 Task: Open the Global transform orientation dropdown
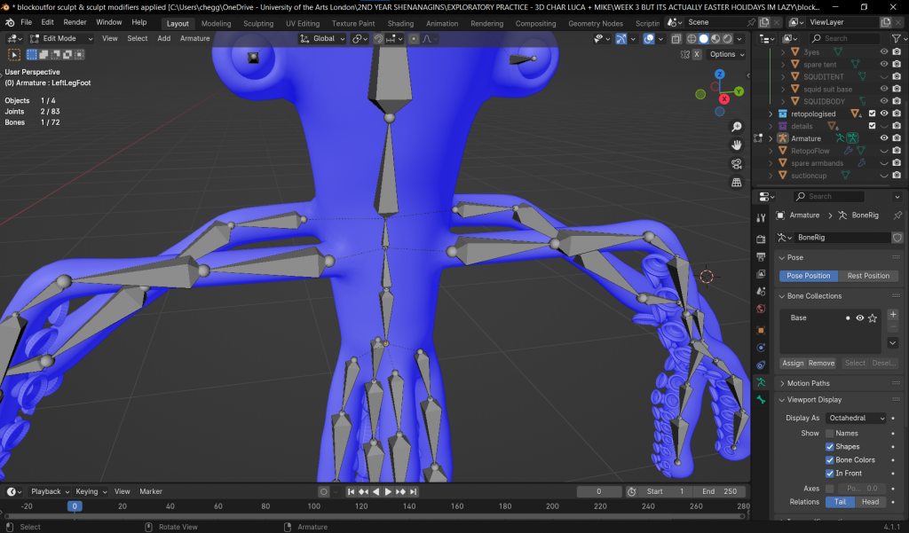tap(322, 39)
